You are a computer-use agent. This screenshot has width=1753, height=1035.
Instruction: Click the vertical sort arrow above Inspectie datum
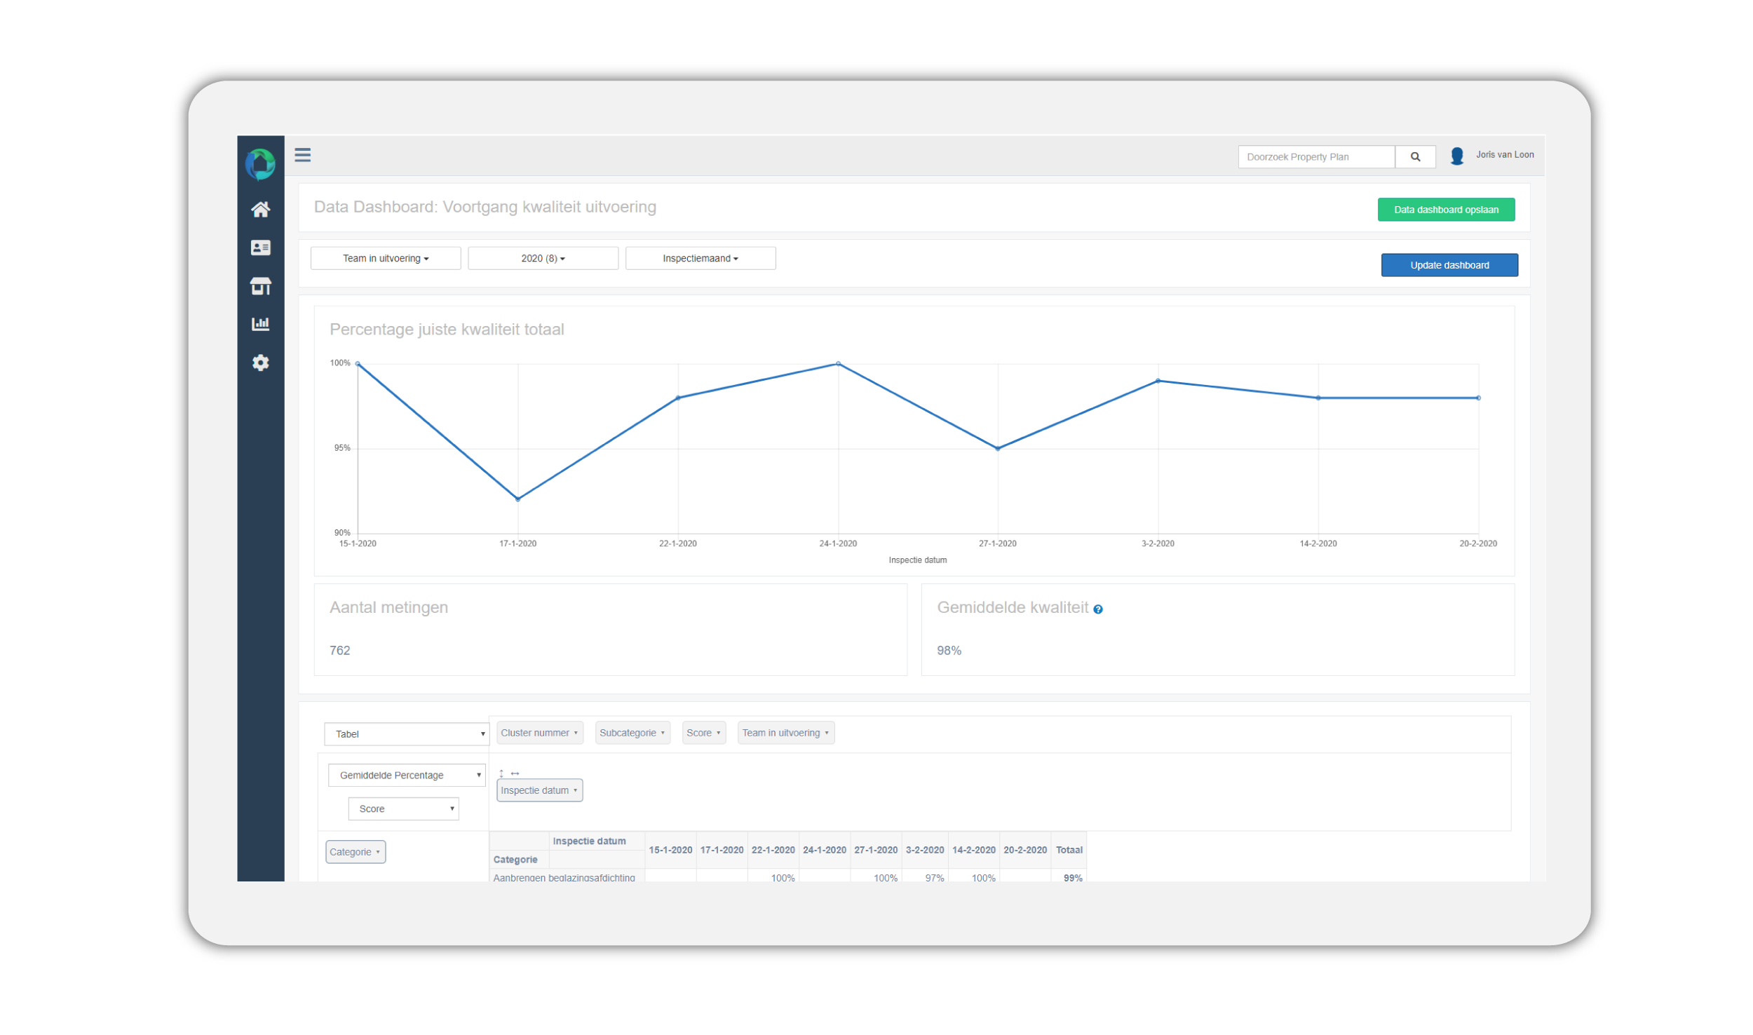[501, 774]
